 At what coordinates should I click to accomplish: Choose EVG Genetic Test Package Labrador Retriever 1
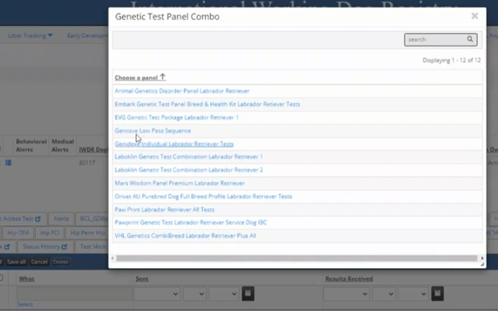(x=177, y=118)
